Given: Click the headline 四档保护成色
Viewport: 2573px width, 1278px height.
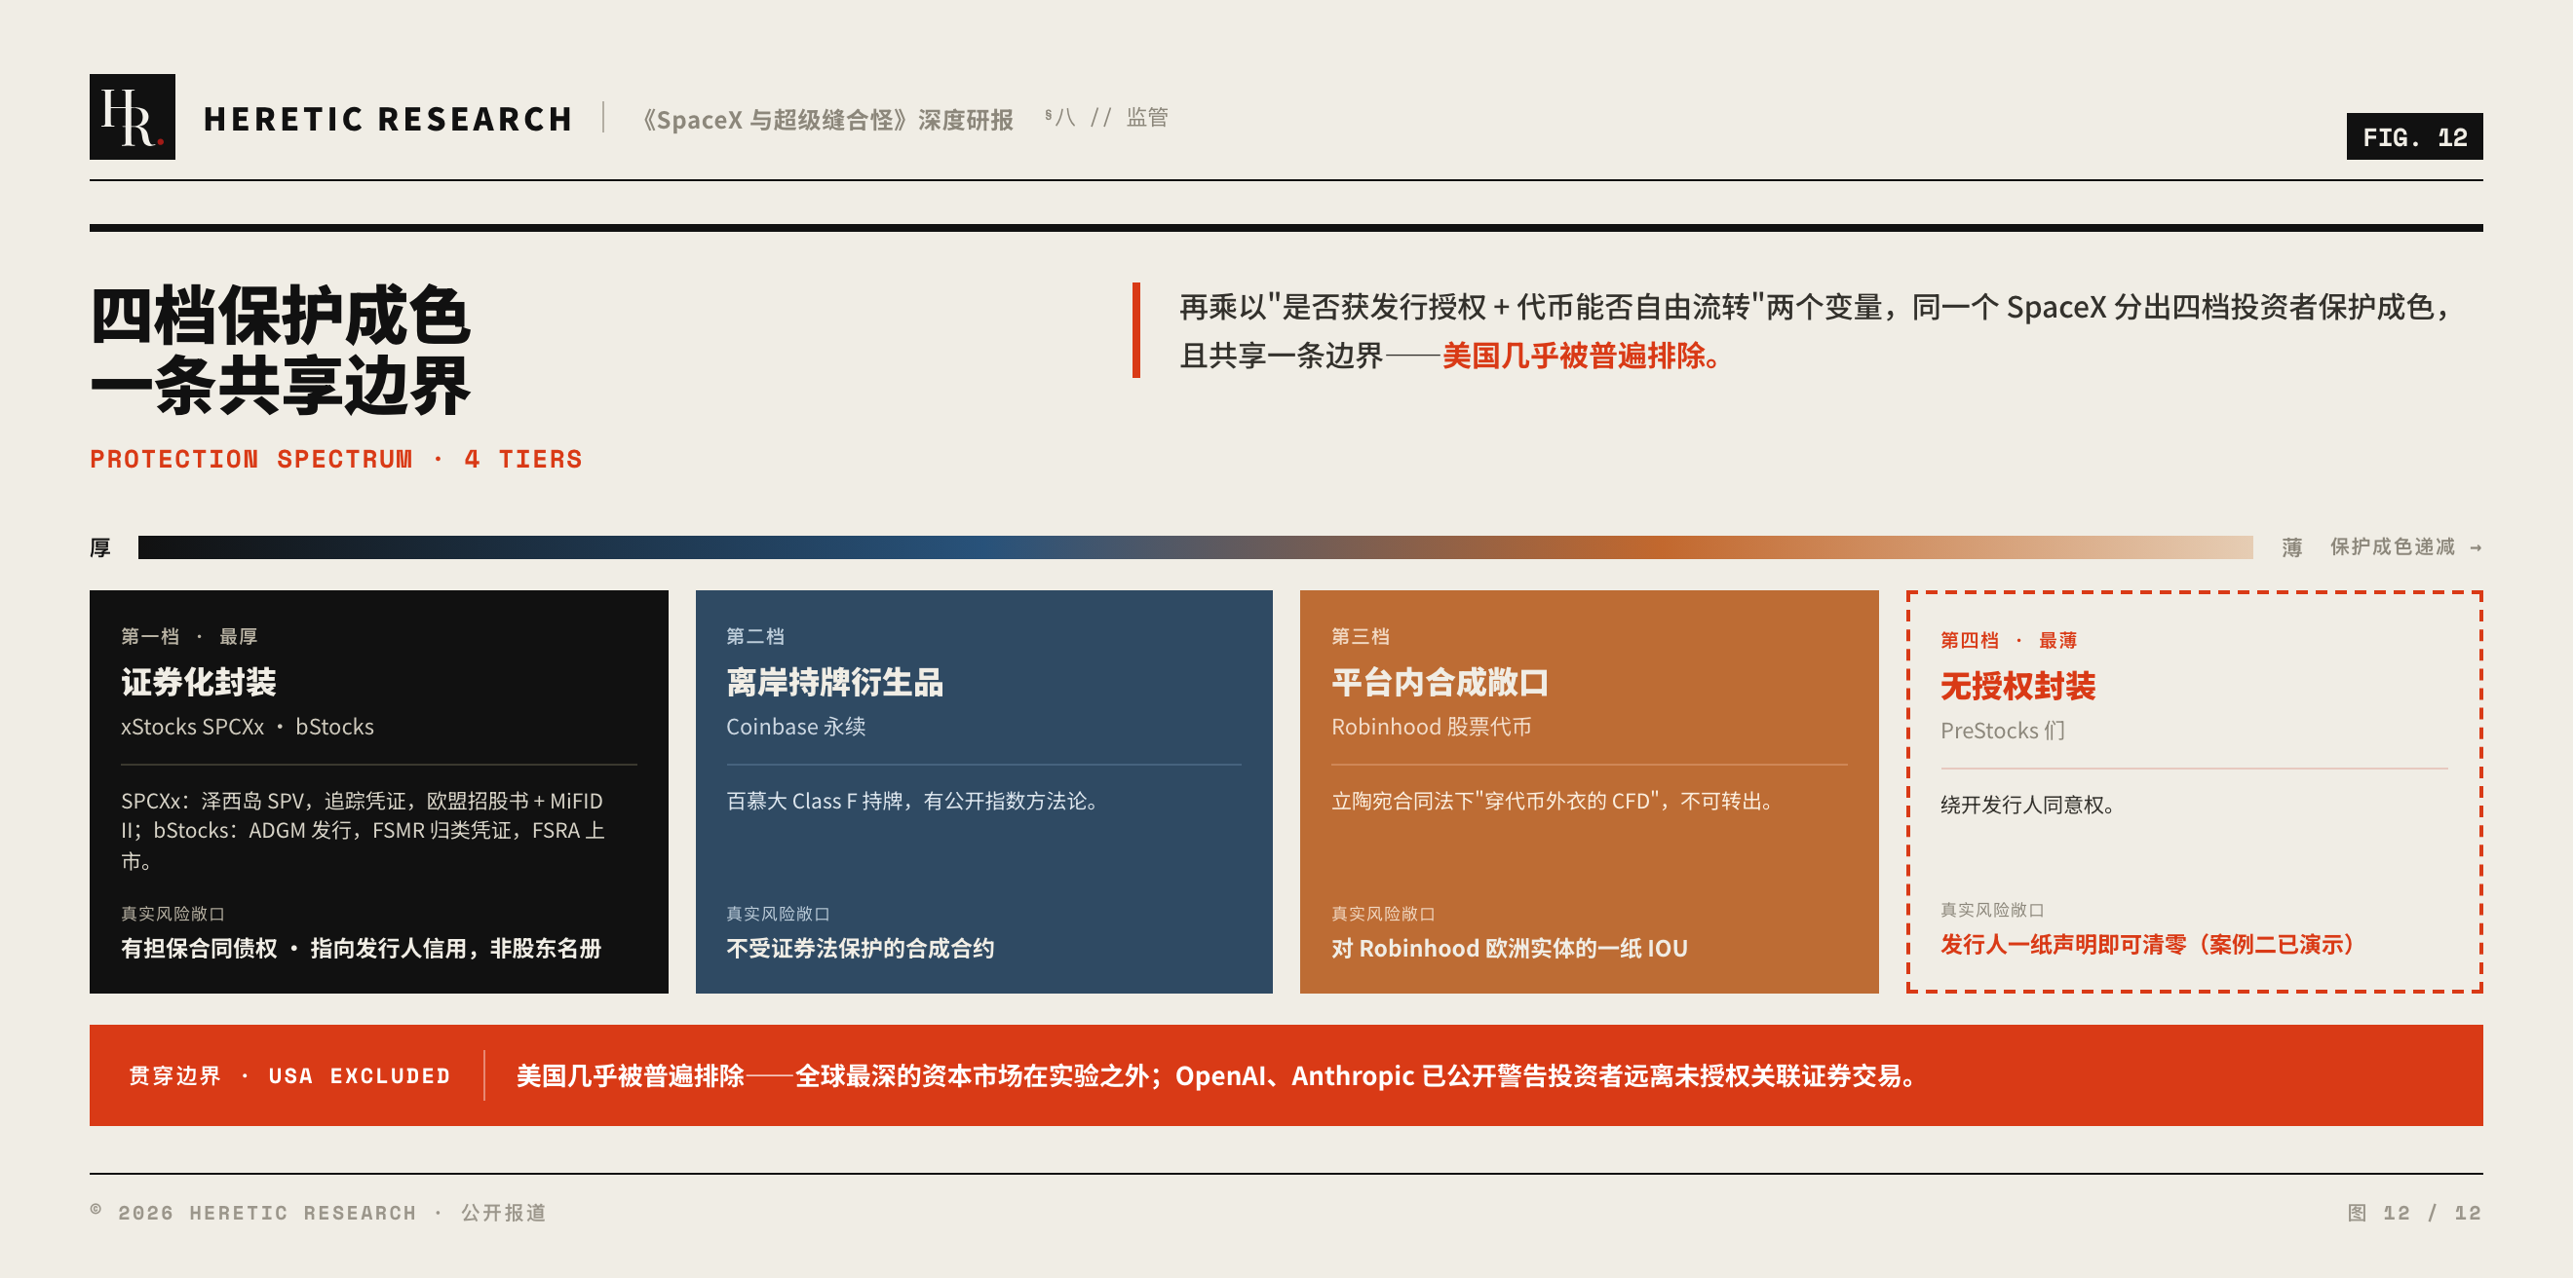Looking at the screenshot, I should (x=280, y=316).
